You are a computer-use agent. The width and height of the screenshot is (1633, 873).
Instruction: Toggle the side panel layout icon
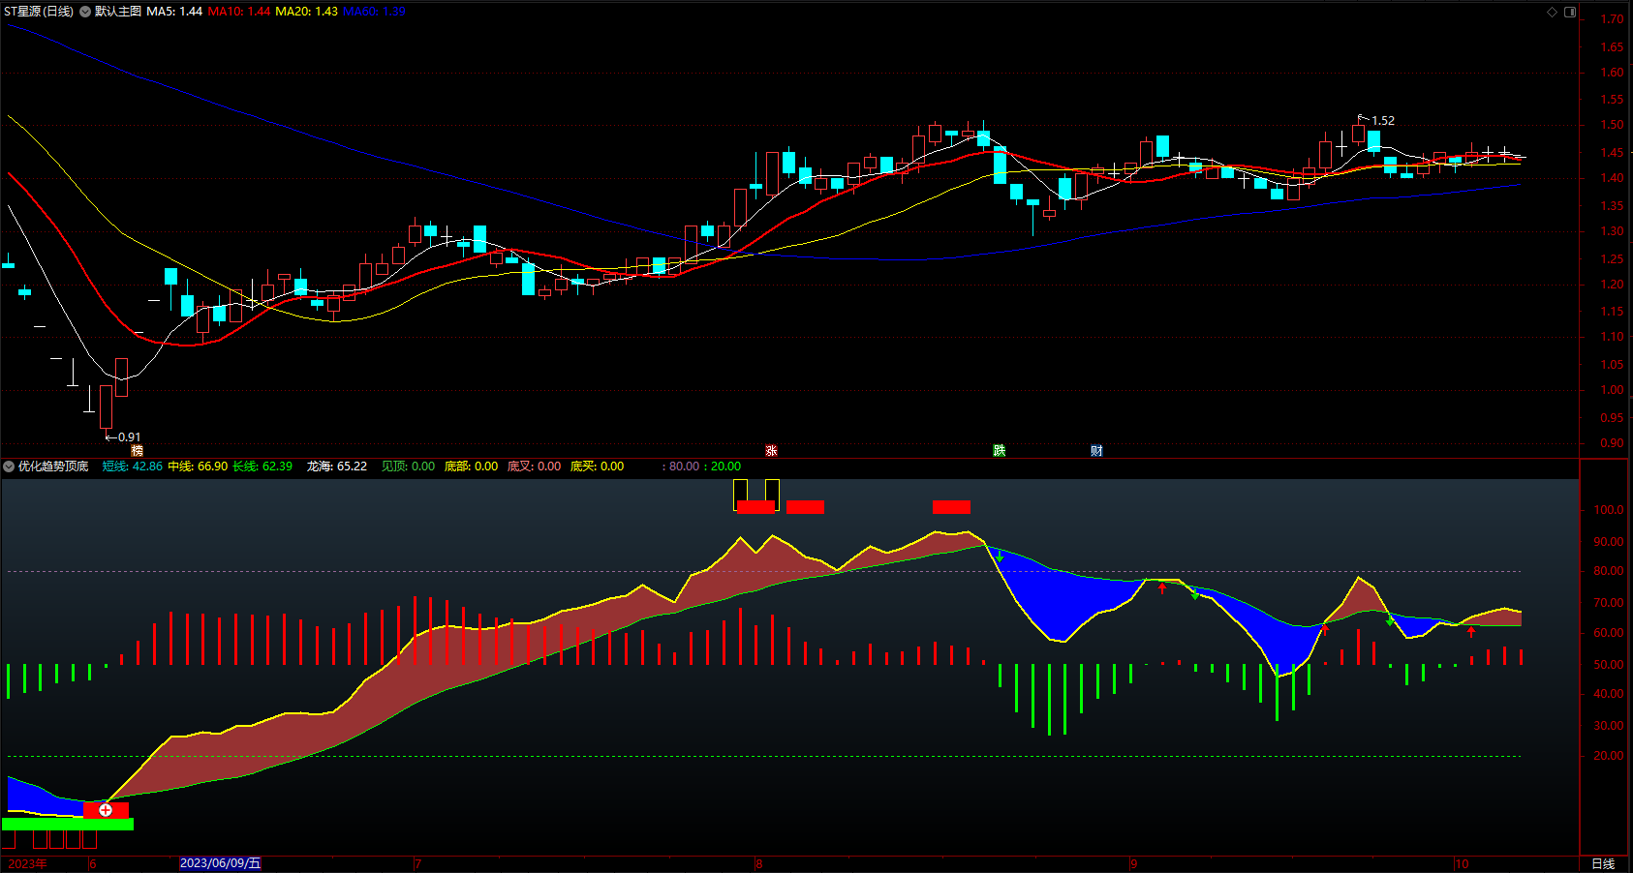point(1570,12)
